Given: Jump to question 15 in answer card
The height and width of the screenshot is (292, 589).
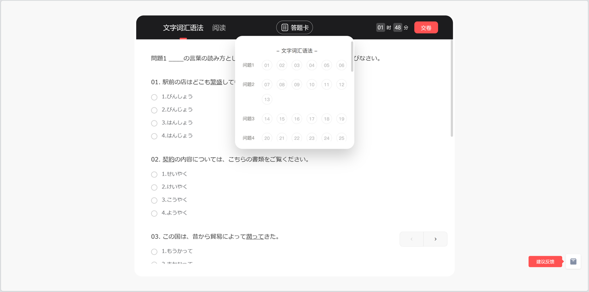Looking at the screenshot, I should (282, 119).
